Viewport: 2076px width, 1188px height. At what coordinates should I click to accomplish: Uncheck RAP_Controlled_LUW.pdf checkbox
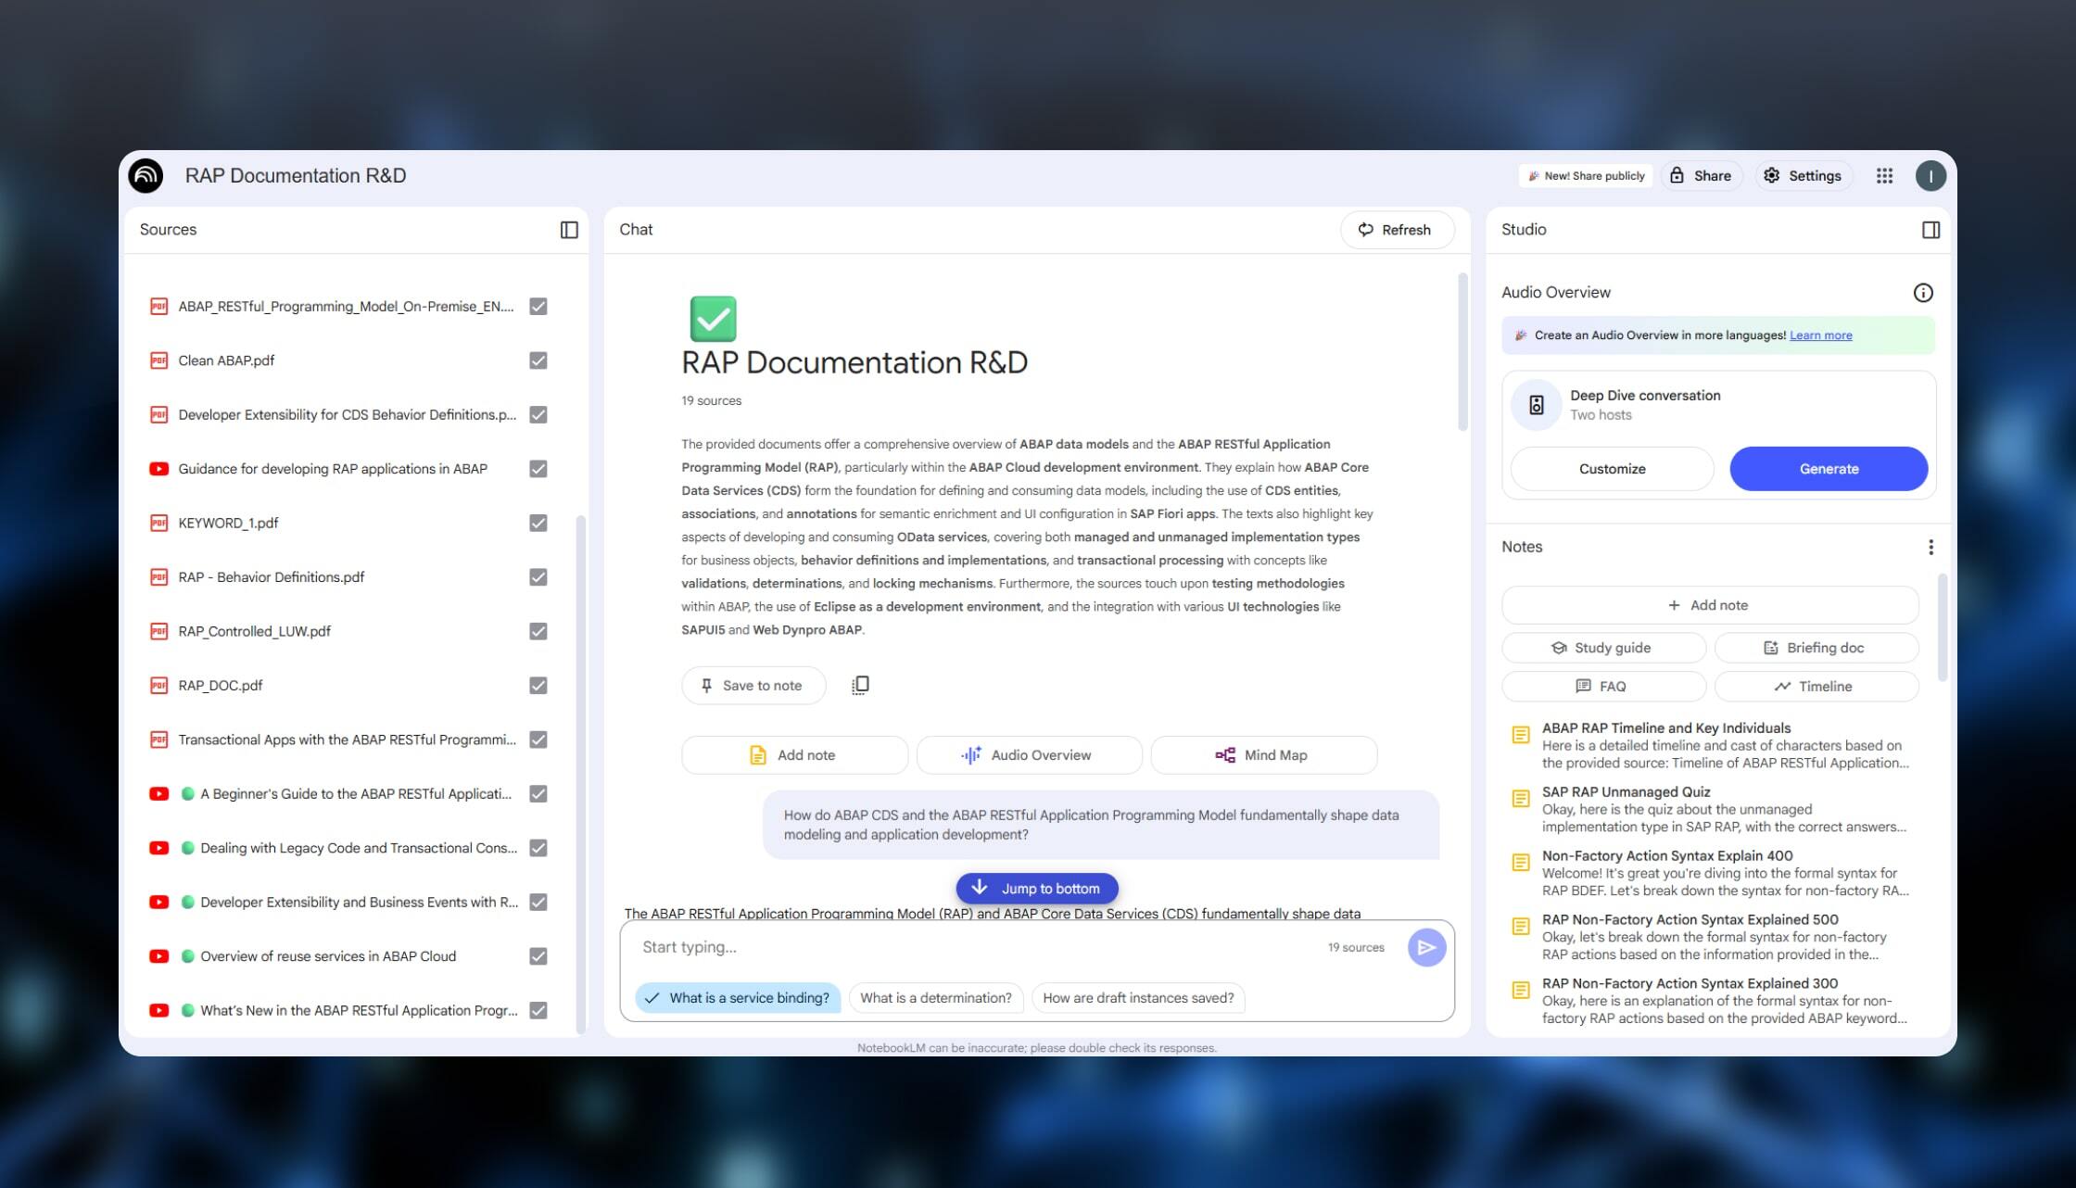click(x=538, y=631)
